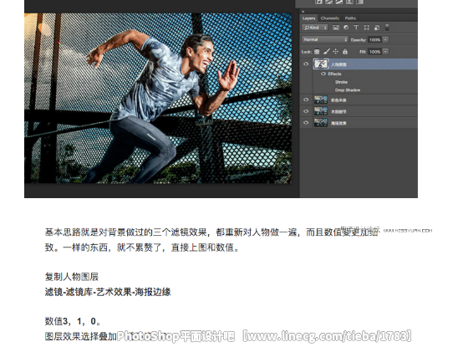Click the Fill 100% value field

point(374,52)
